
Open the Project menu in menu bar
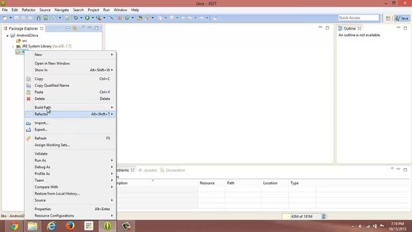pos(93,10)
